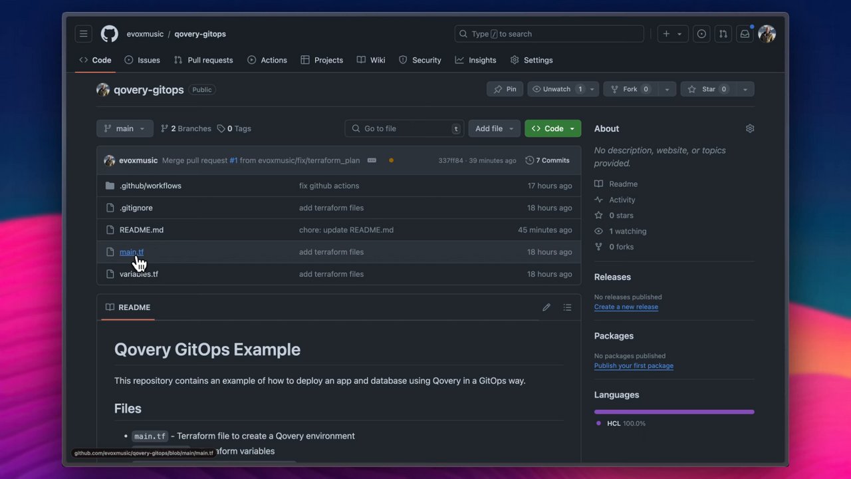
Task: Open the Insights tab
Action: (x=475, y=60)
